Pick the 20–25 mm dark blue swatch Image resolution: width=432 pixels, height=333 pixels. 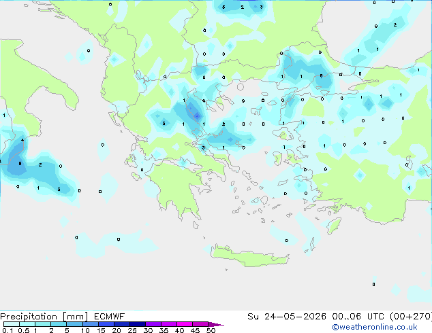click(x=122, y=324)
